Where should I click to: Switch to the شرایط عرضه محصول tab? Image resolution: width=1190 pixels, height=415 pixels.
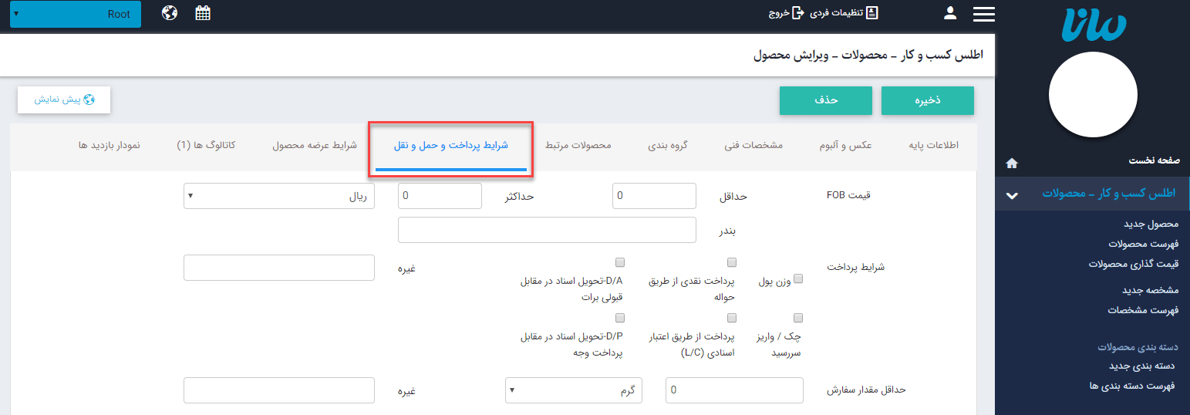(315, 145)
